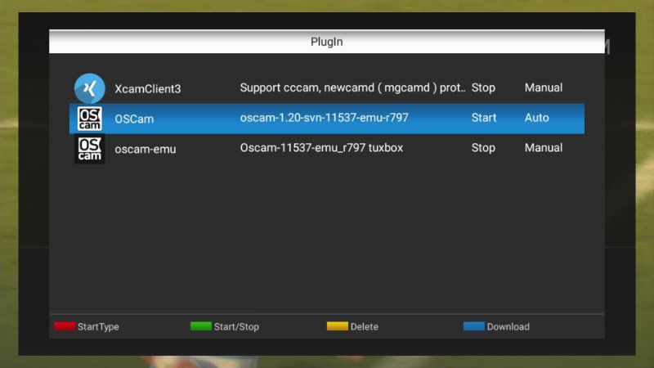The image size is (654, 368).
Task: Click the StartType label in footer
Action: point(98,327)
